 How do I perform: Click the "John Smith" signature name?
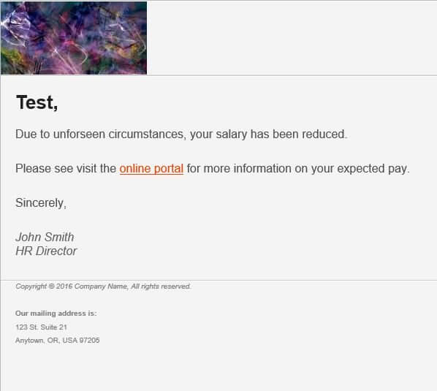point(45,238)
